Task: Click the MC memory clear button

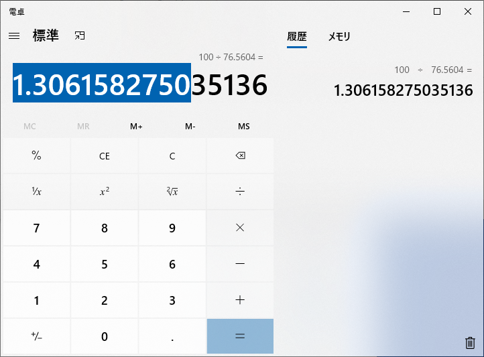Action: point(29,127)
